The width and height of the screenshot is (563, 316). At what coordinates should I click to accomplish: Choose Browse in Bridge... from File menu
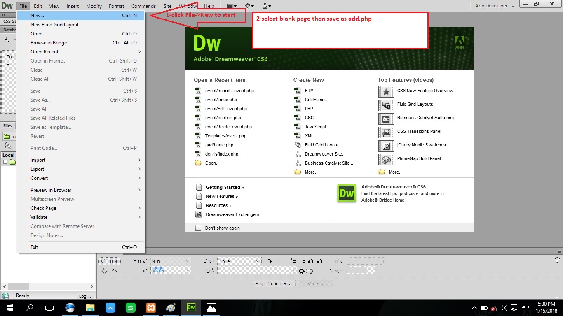click(81, 43)
